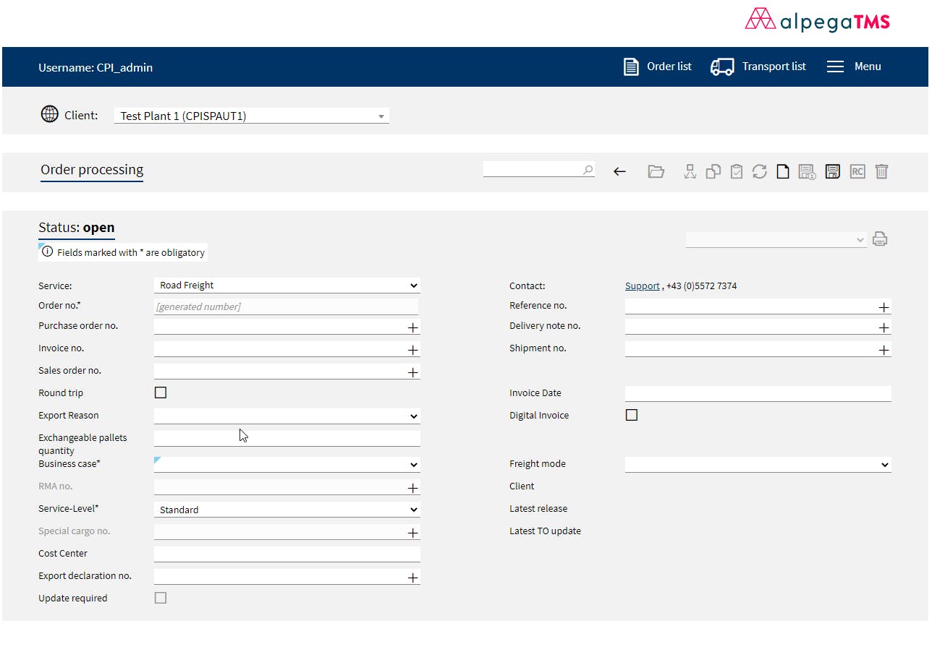Screen dimensions: 932x652
Task: Create a new document via the toolbar
Action: pos(782,171)
